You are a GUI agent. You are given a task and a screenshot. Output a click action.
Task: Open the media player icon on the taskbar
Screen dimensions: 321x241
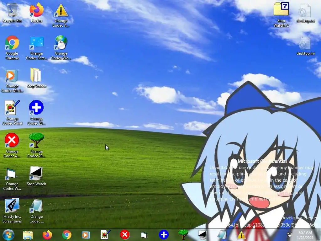[86, 235]
